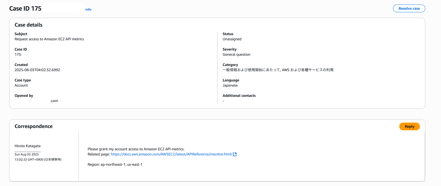Select the language value "Japanese"
Screen dimensions: 441x186
pyautogui.click(x=230, y=85)
